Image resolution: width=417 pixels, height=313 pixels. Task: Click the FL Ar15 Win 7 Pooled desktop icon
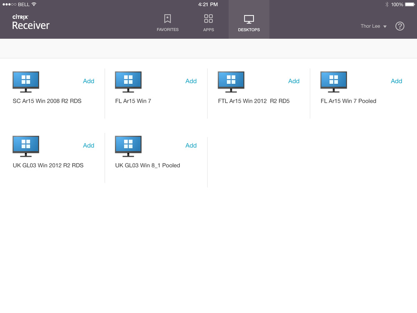[x=333, y=81]
